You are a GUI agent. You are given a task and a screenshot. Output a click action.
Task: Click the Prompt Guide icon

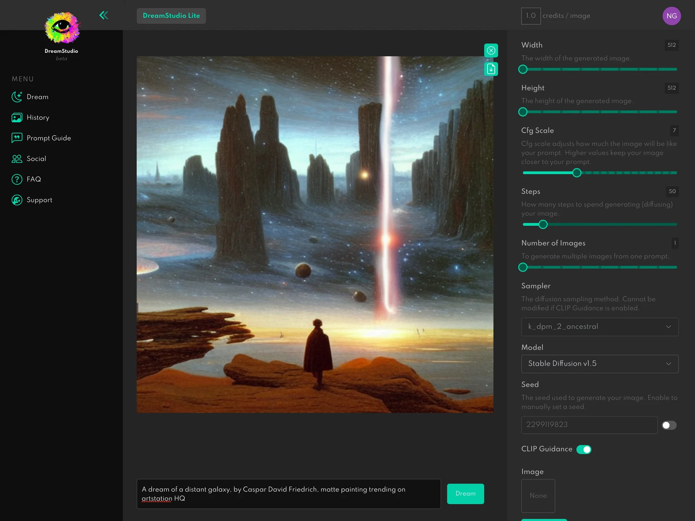click(16, 138)
